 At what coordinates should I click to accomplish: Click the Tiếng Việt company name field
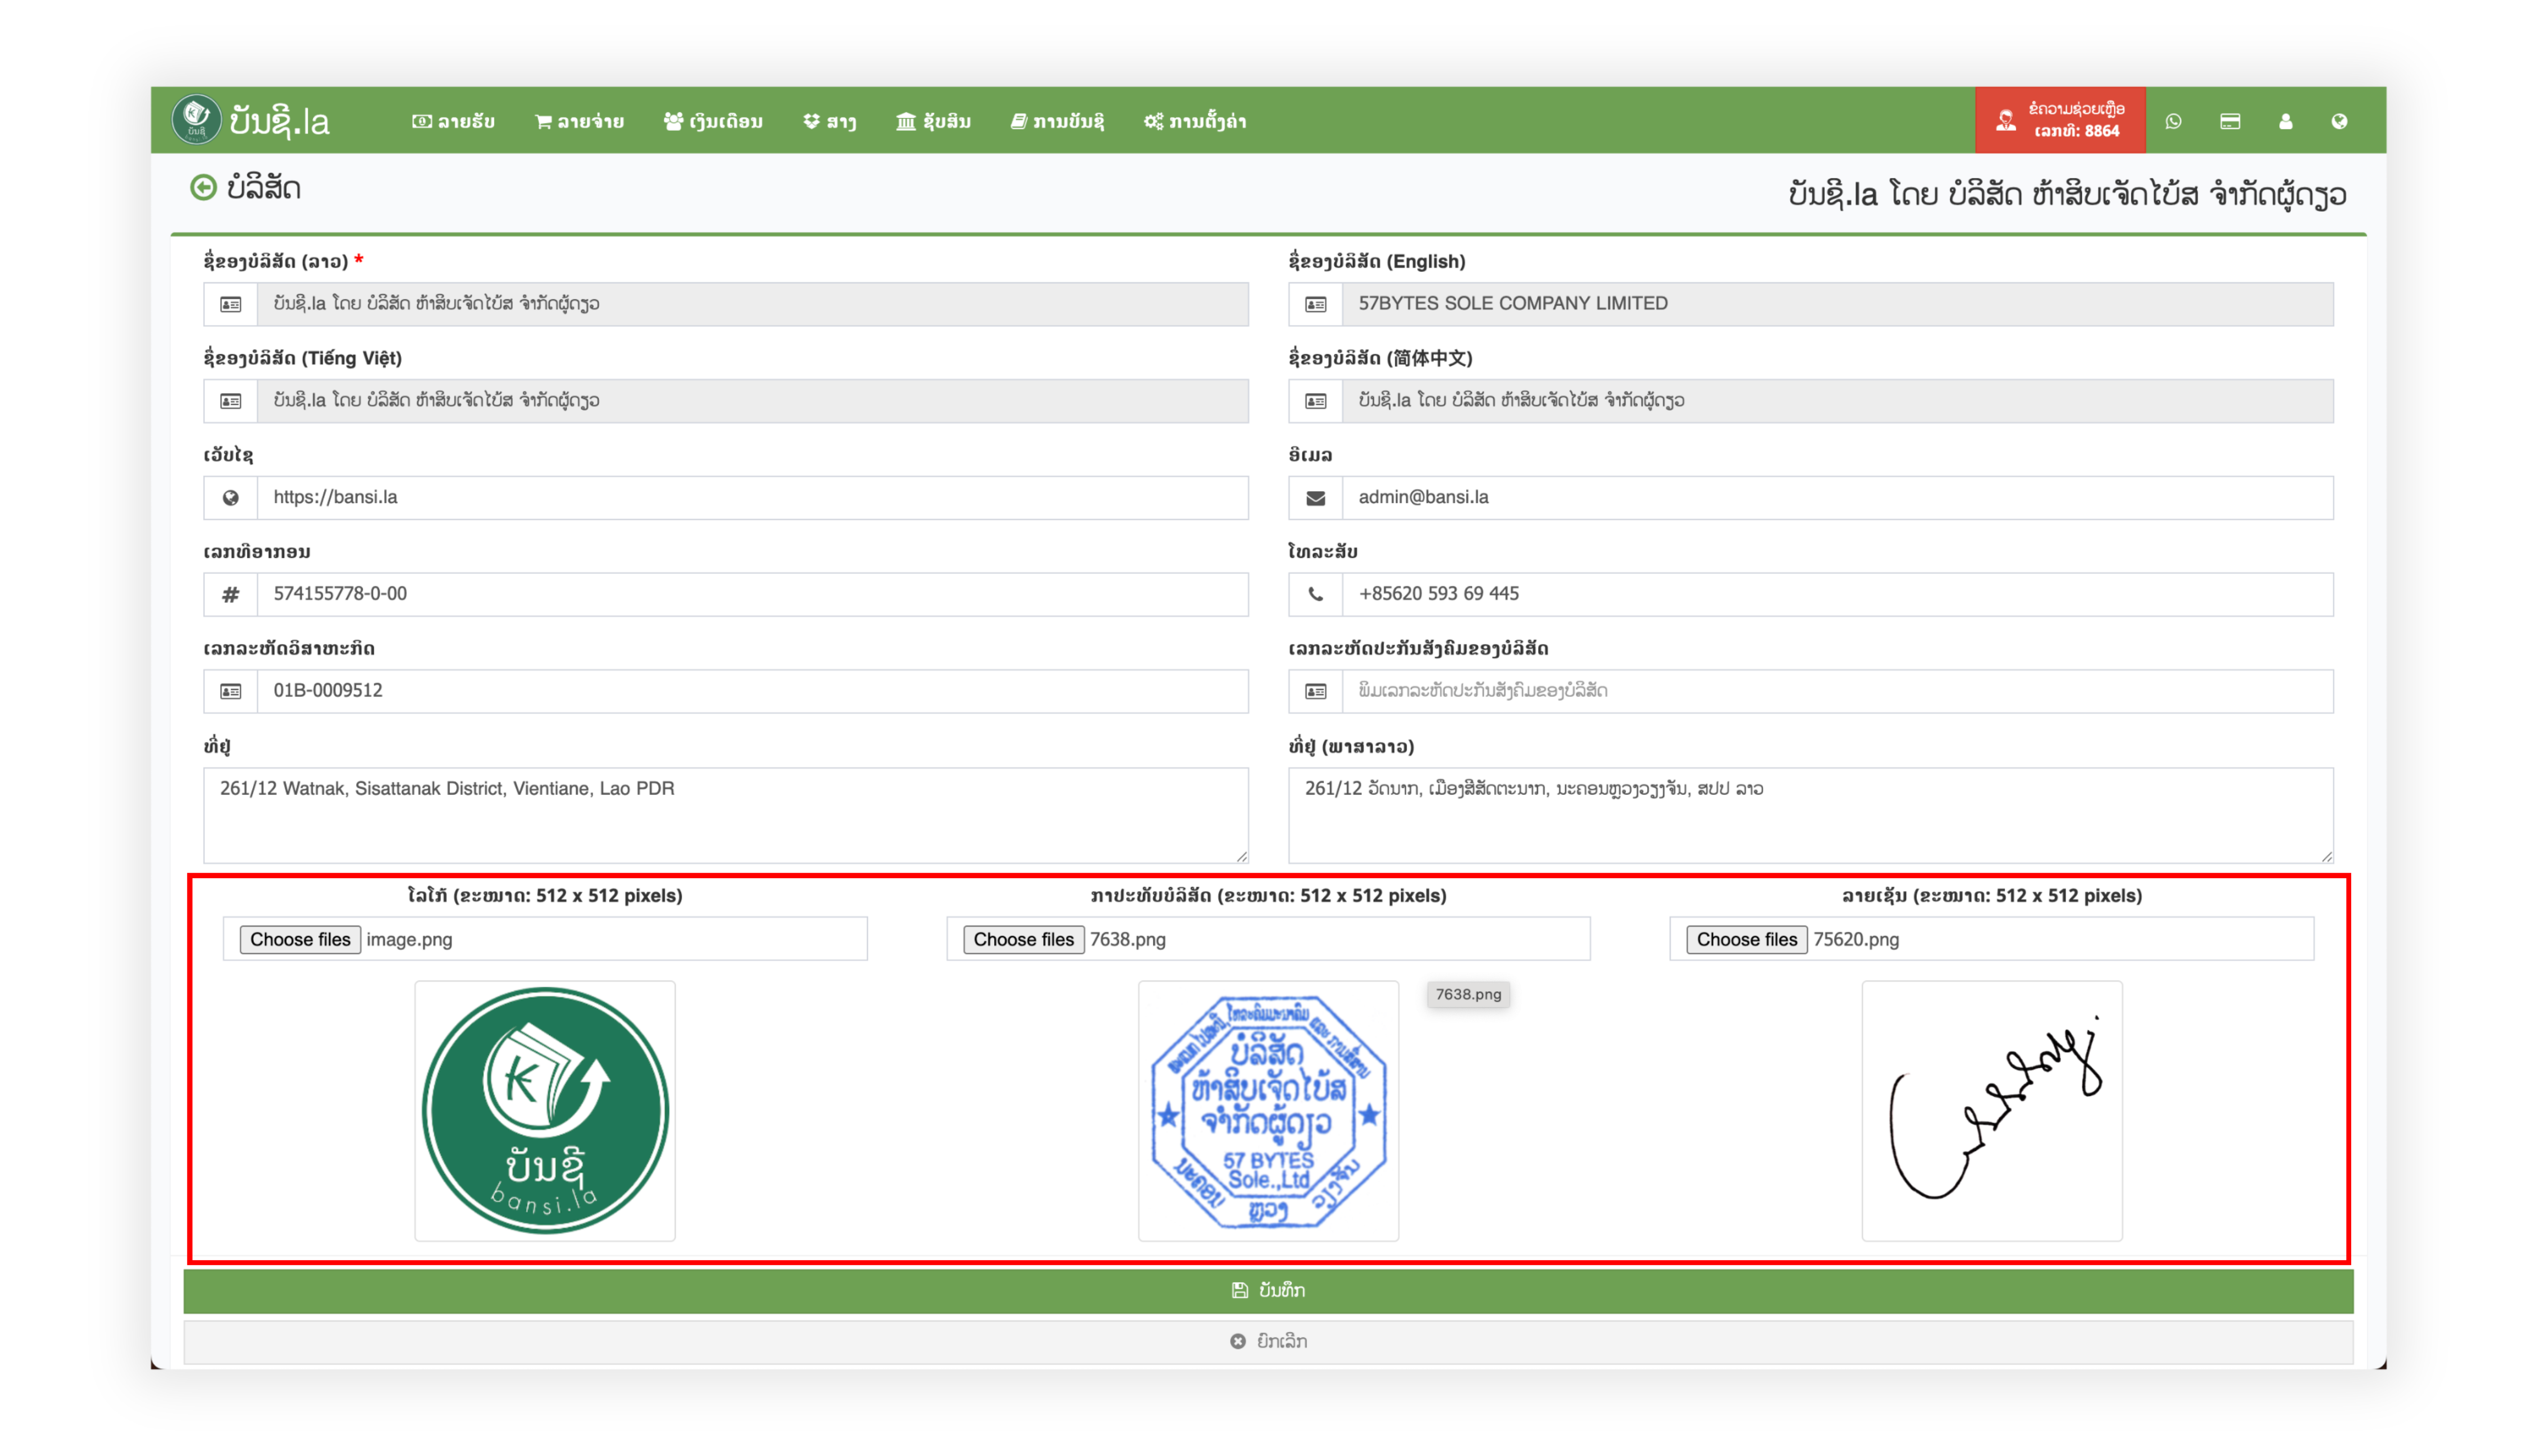(753, 401)
